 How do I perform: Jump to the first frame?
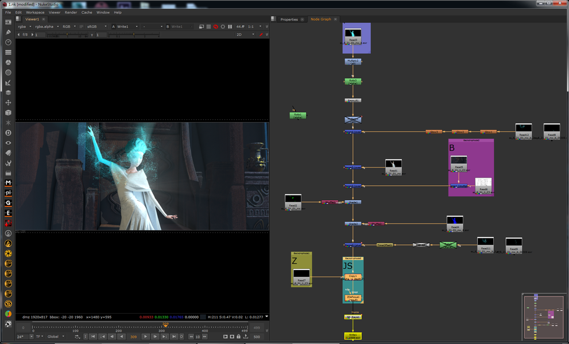pyautogui.click(x=93, y=337)
